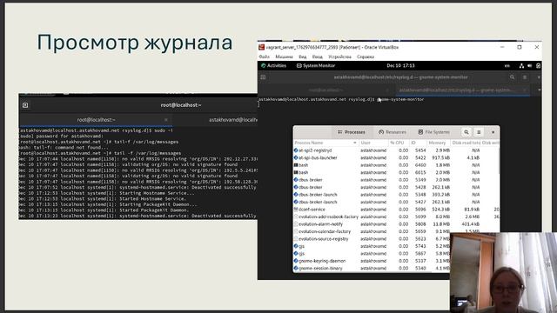Sort by Process Name column header
This screenshot has width=557, height=313.
coord(325,143)
